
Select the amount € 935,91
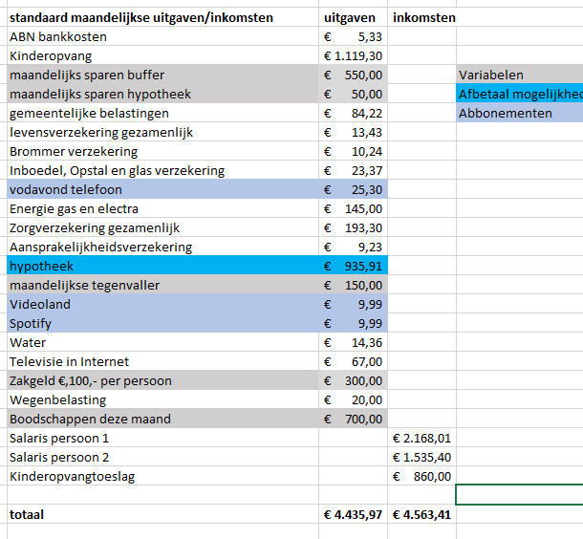353,266
